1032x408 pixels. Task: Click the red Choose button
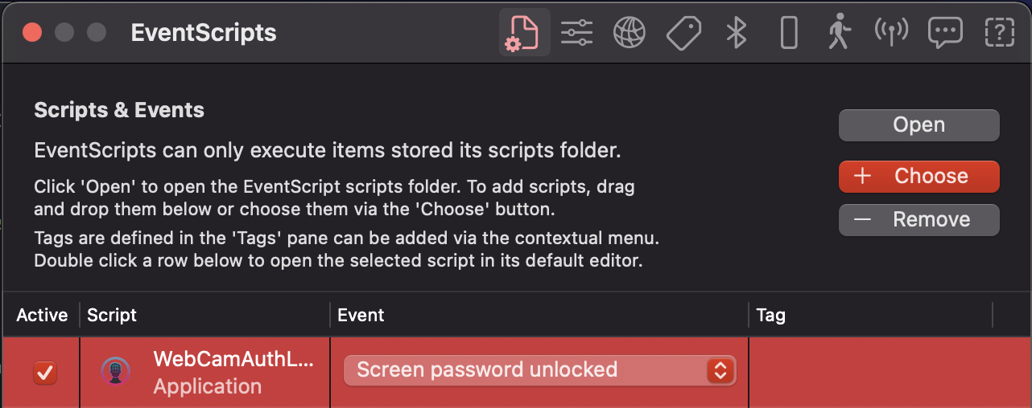(x=918, y=177)
